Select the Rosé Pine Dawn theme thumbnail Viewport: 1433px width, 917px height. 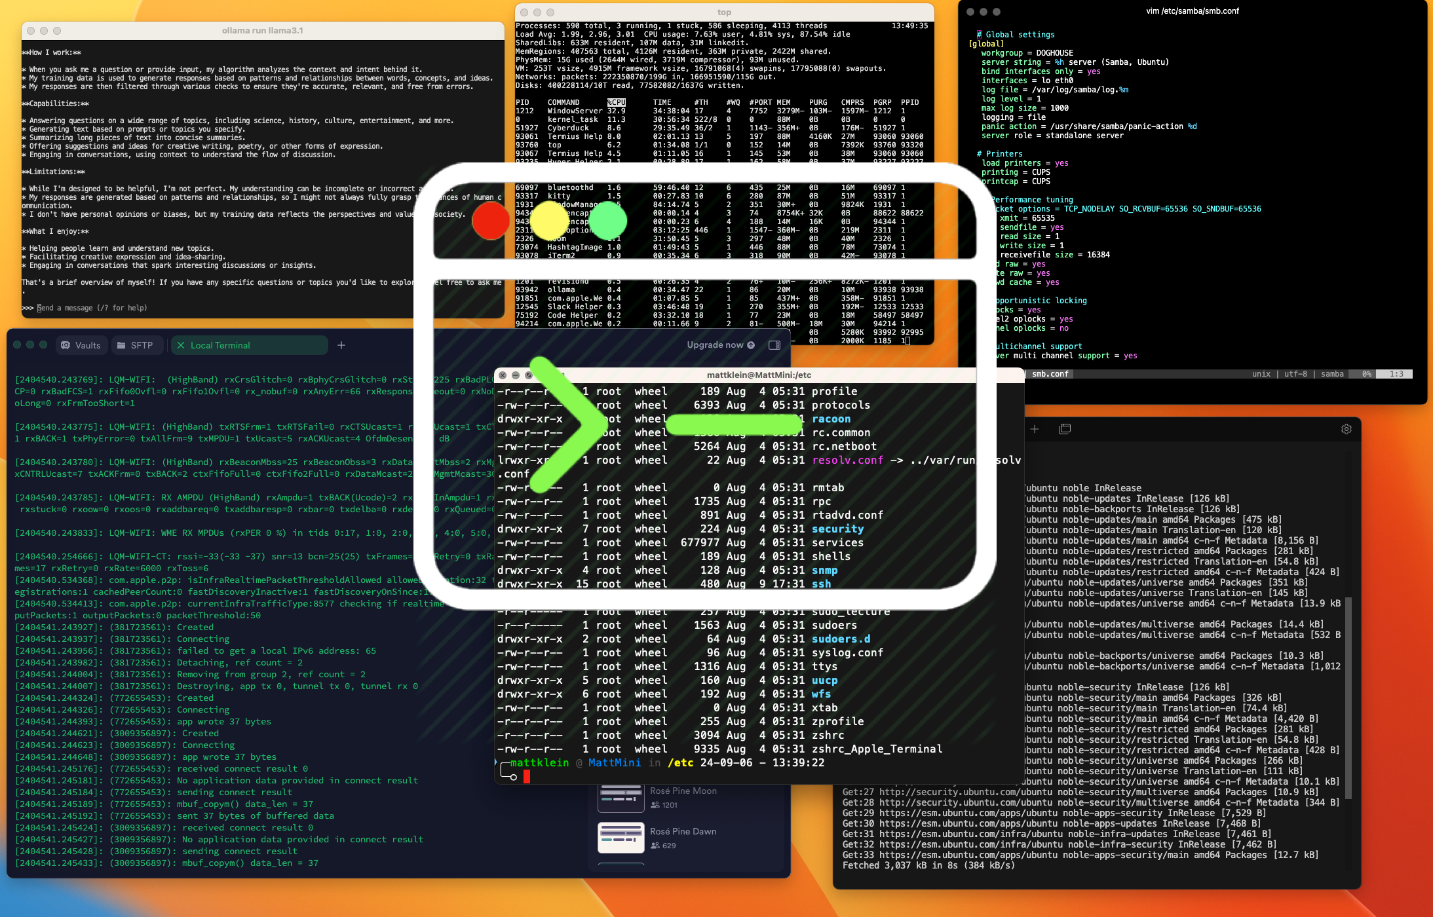click(x=621, y=837)
